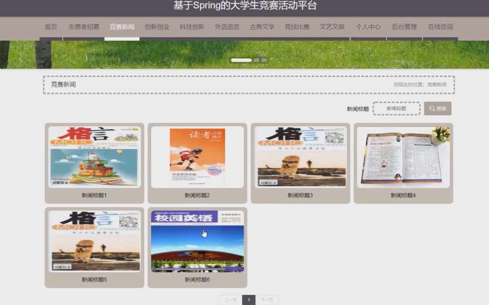Click the 搜索 search button
The height and width of the screenshot is (305, 489).
click(x=438, y=109)
